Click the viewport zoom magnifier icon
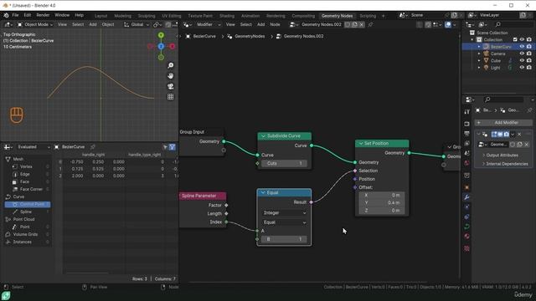 pos(170,65)
